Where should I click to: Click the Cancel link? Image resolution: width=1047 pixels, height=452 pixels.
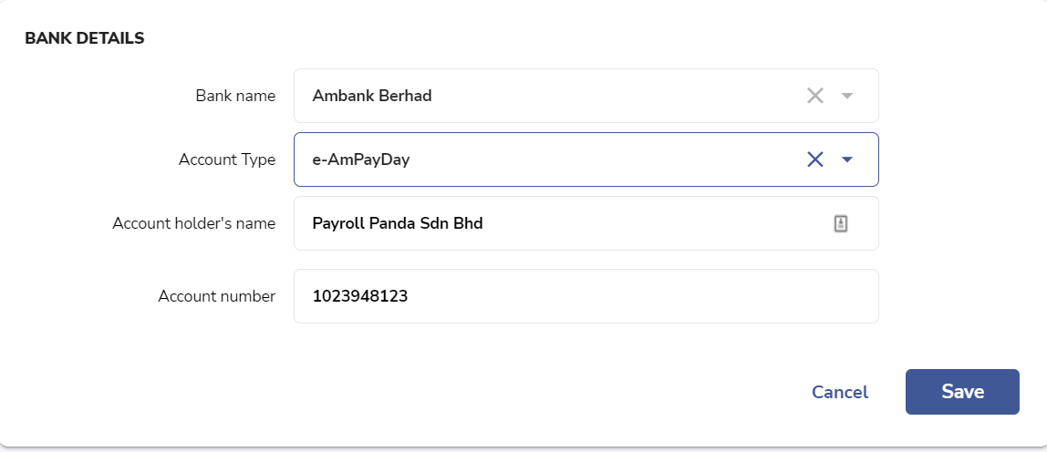point(839,392)
